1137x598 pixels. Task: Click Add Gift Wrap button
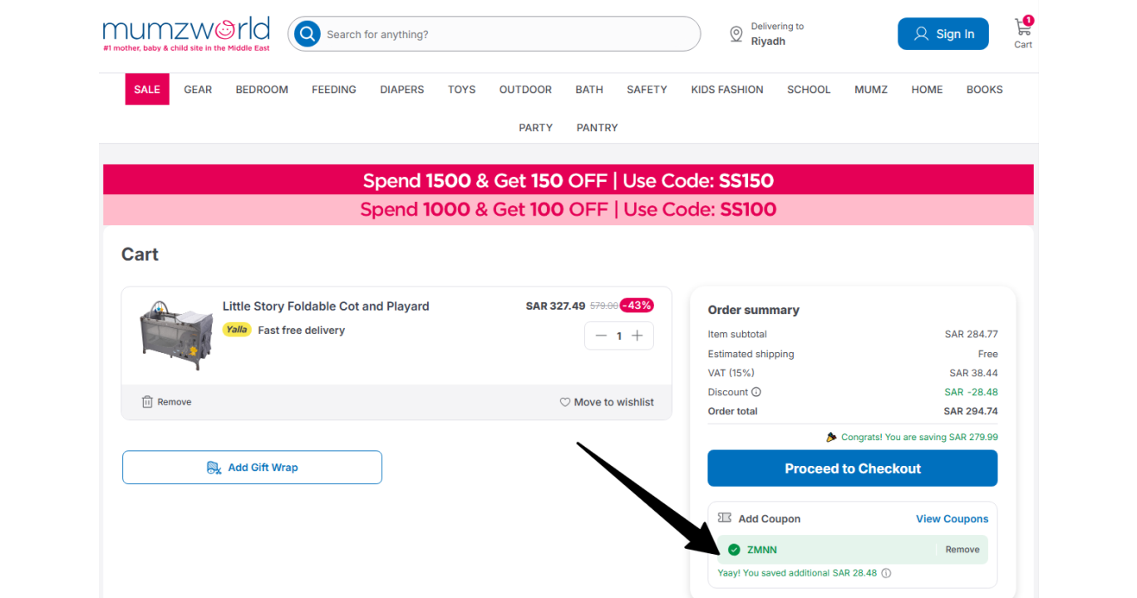252,468
